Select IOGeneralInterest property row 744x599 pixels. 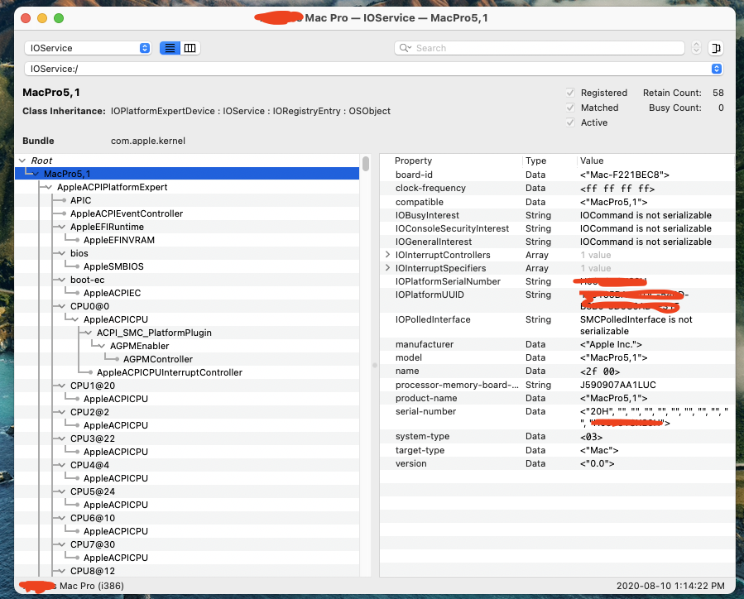point(558,242)
